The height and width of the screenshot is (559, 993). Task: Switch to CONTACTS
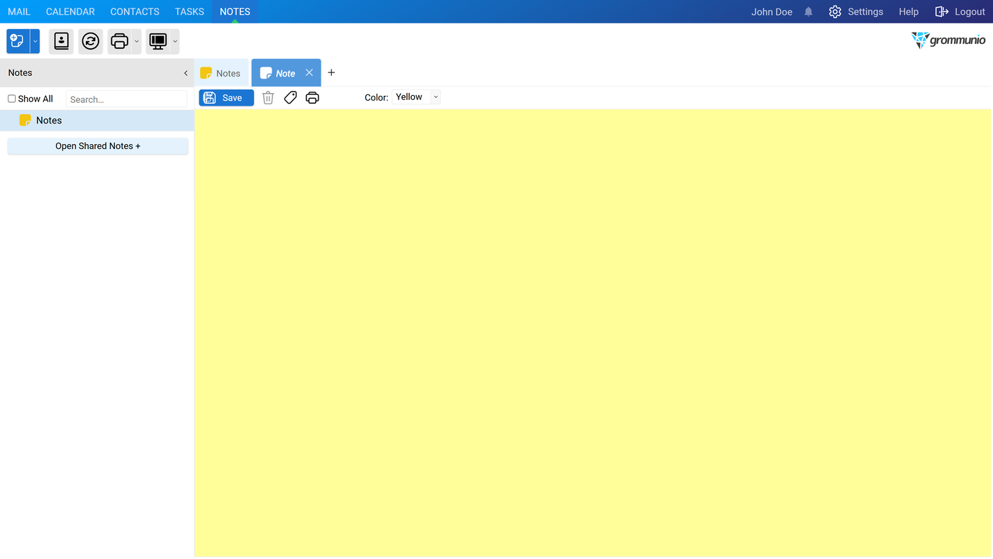pos(135,11)
